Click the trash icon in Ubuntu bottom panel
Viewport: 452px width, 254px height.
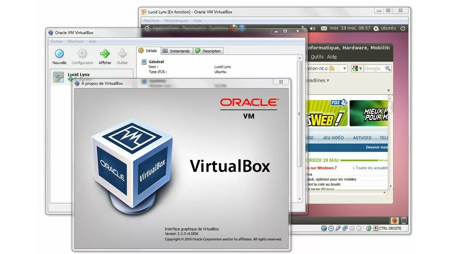click(x=404, y=220)
